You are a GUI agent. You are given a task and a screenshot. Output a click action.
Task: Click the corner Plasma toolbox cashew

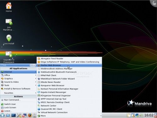(154, 3)
